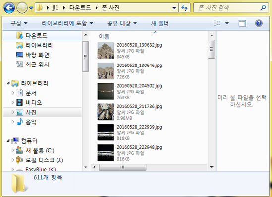Select 다운로드 in the address path
The height and width of the screenshot is (197, 272).
80,8
